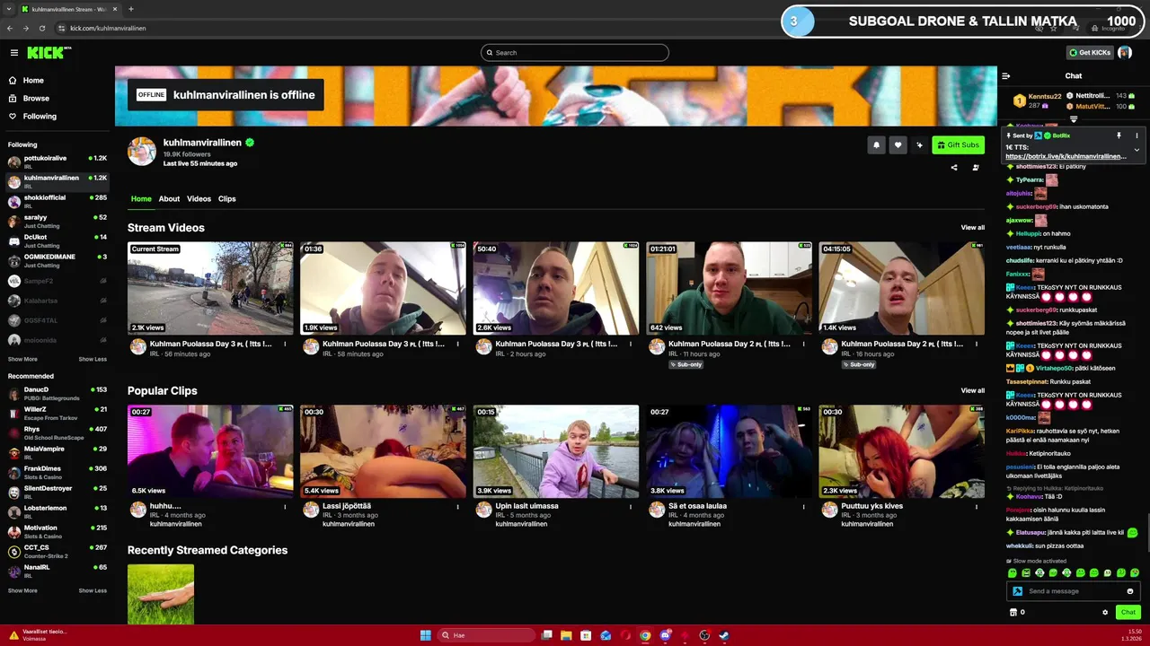Image resolution: width=1150 pixels, height=646 pixels.
Task: View all Popular Clips
Action: tap(973, 391)
